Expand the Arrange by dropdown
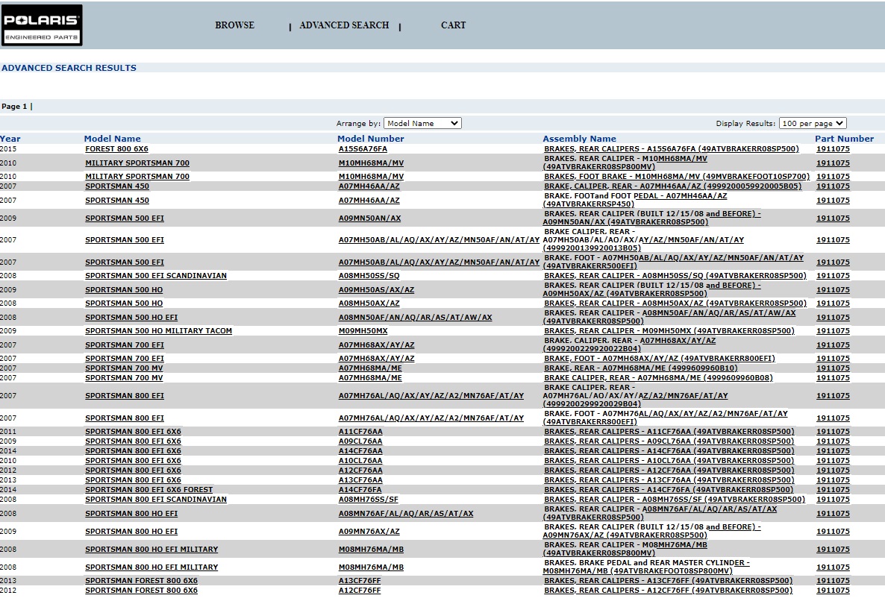Image resolution: width=885 pixels, height=607 pixels. coord(423,123)
